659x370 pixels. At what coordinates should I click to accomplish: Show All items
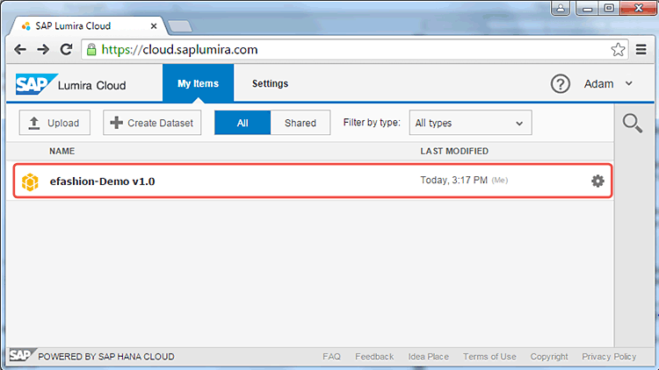click(x=243, y=123)
